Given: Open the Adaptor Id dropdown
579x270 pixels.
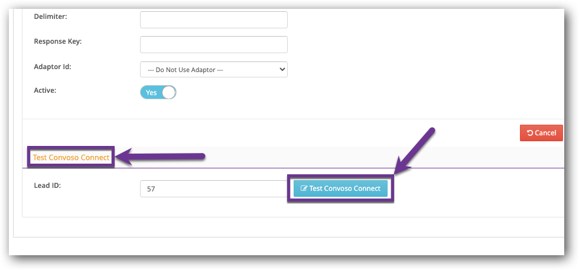Looking at the screenshot, I should pos(214,70).
